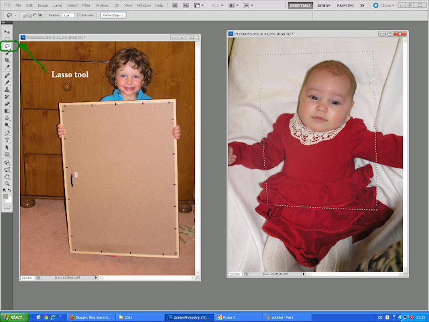
Task: Choose the Gradient tool
Action: click(x=7, y=111)
